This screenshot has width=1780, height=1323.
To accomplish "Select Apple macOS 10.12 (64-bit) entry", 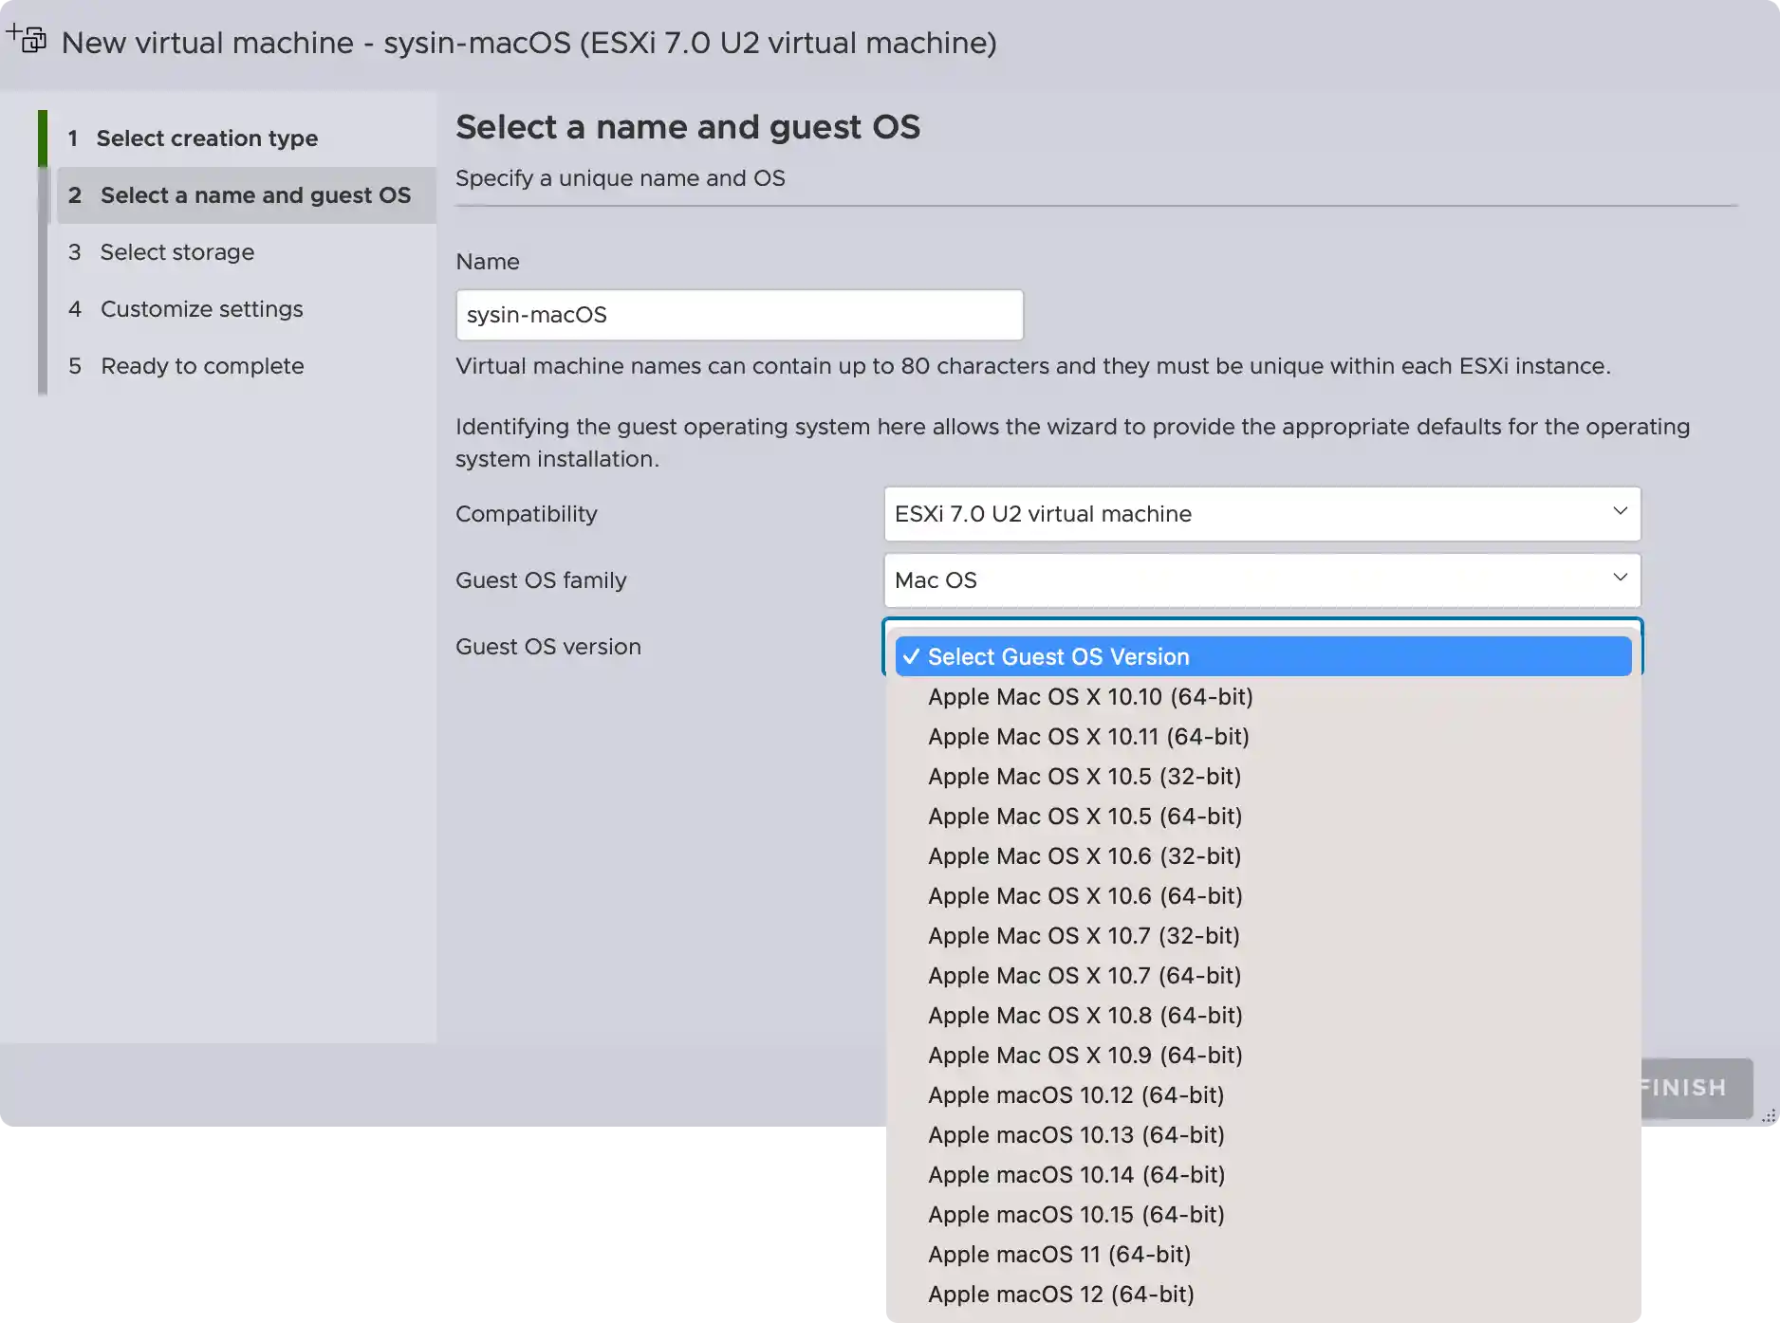I will pos(1076,1094).
